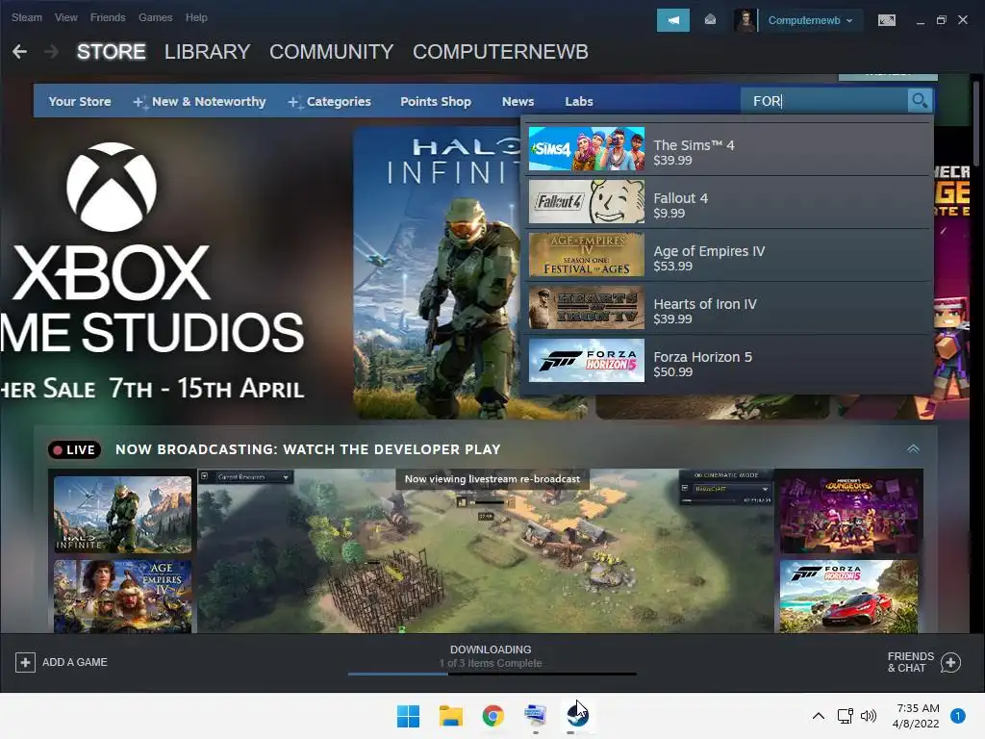Click Your Store link
Screen dimensions: 985x739
(x=80, y=101)
